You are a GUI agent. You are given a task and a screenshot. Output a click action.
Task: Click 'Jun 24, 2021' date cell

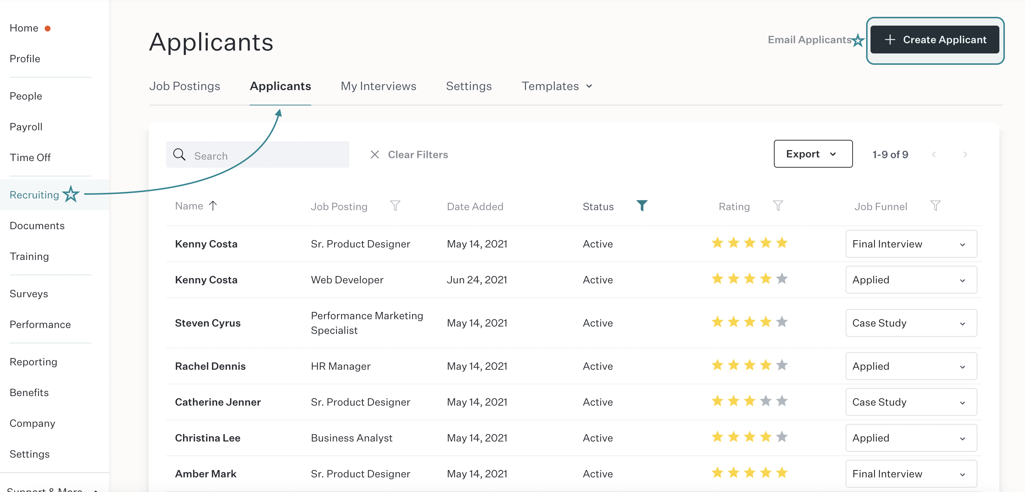tap(477, 280)
